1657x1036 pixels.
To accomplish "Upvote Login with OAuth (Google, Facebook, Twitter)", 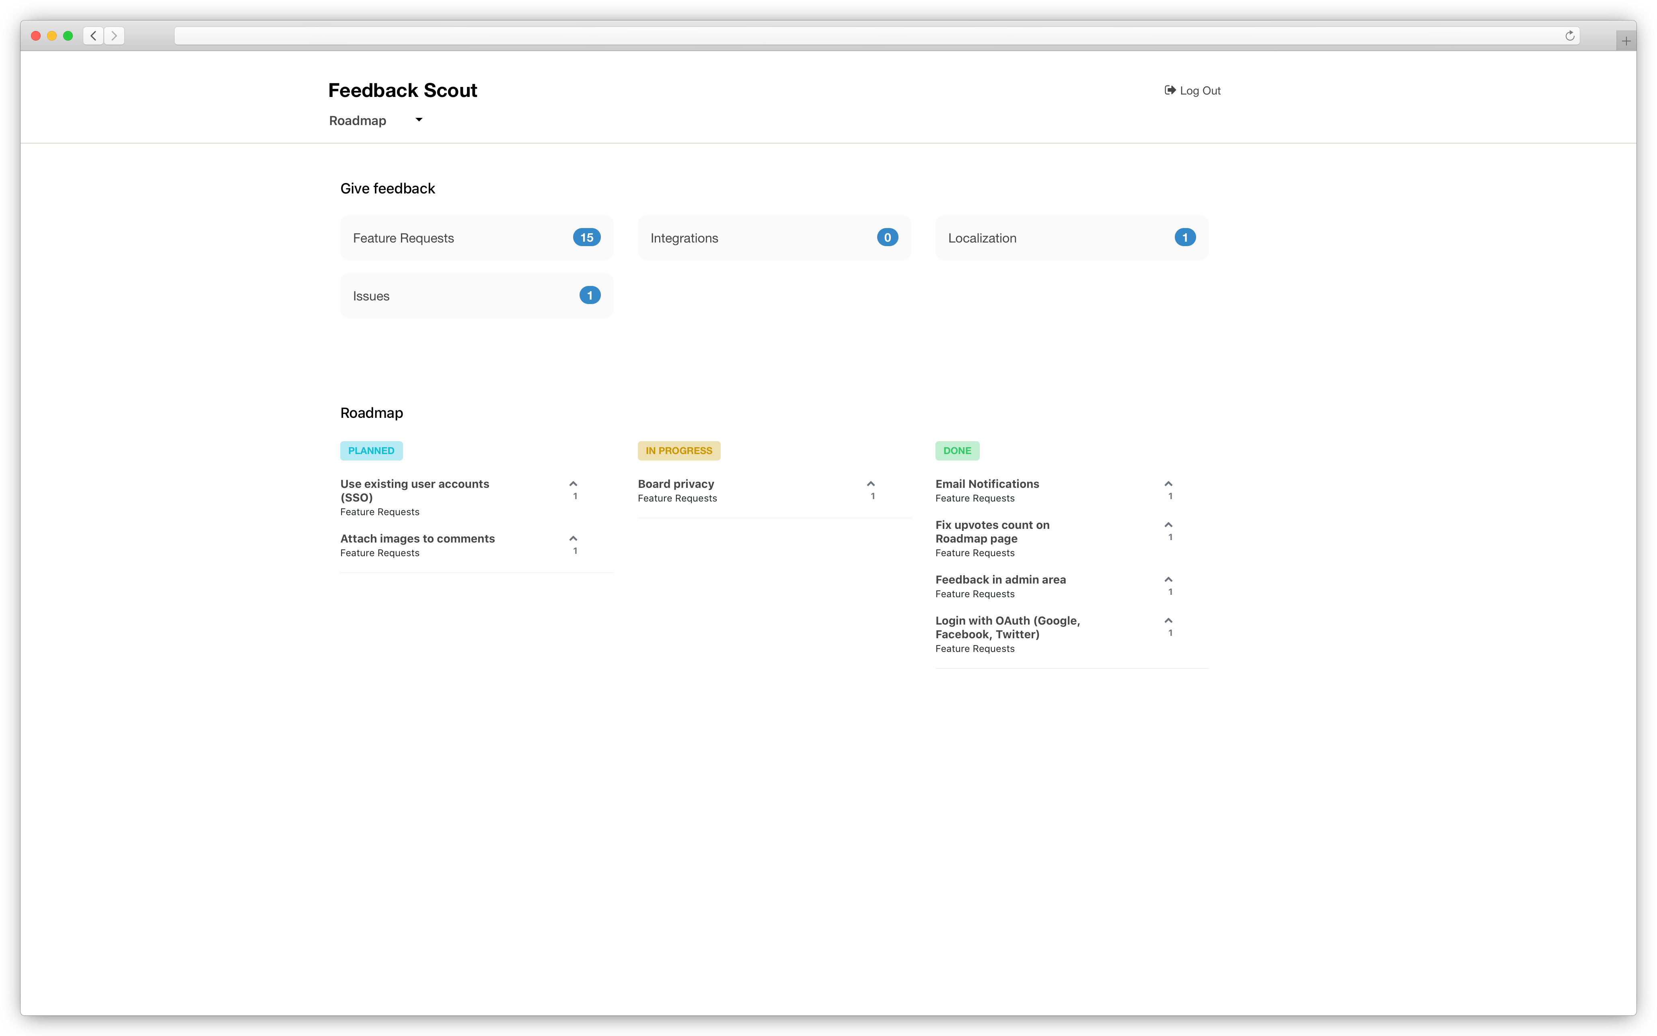I will [x=1169, y=621].
